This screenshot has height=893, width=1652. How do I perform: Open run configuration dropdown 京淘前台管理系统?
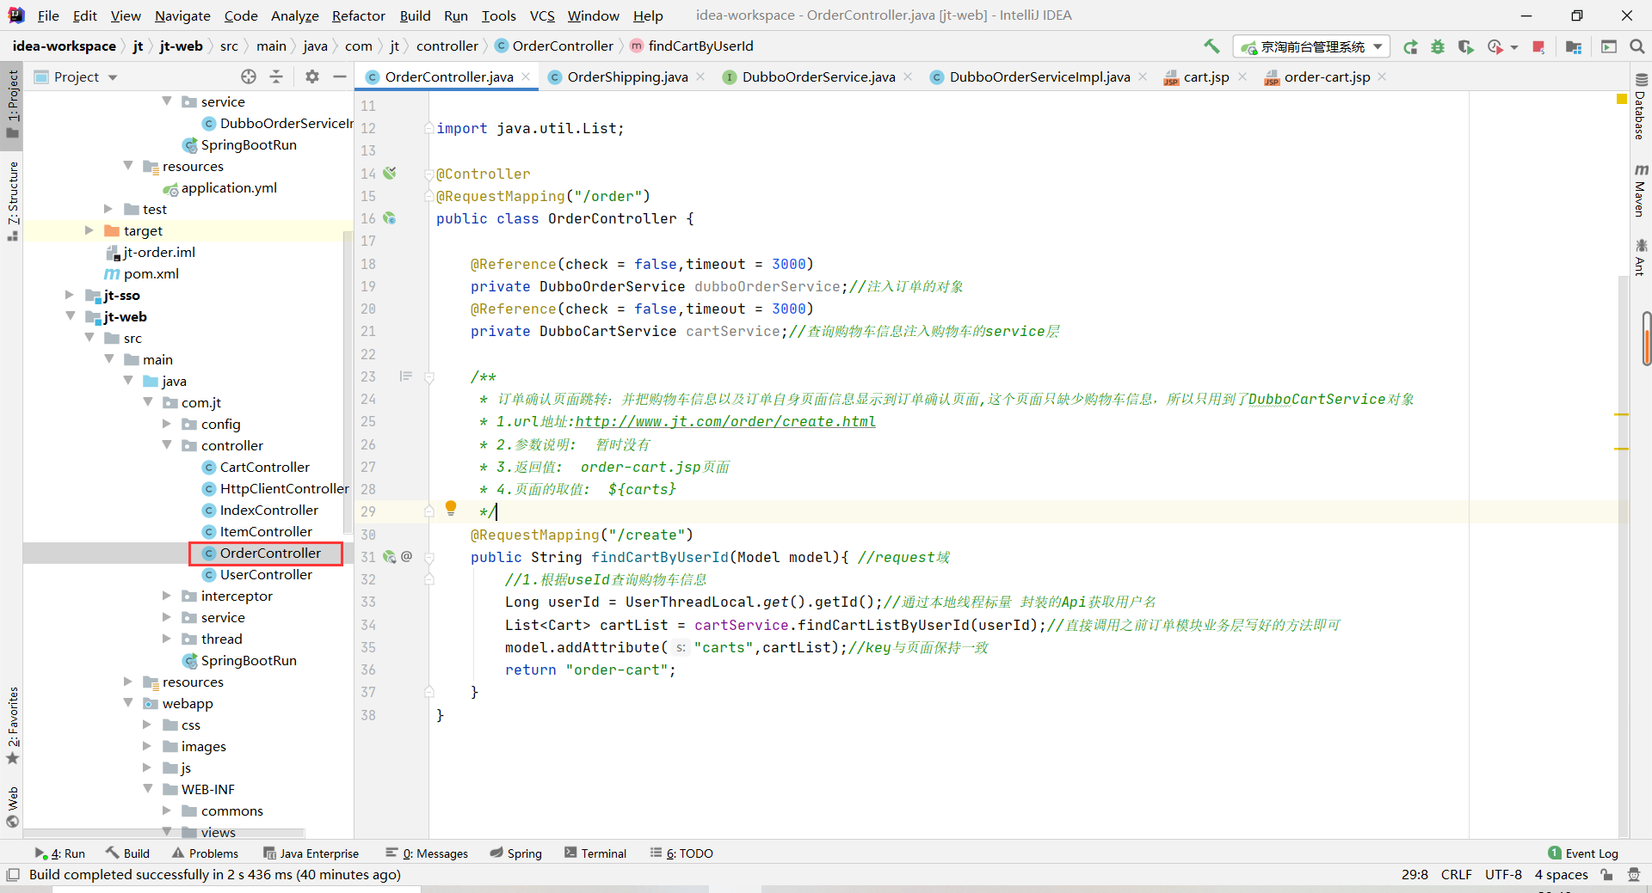(1312, 46)
